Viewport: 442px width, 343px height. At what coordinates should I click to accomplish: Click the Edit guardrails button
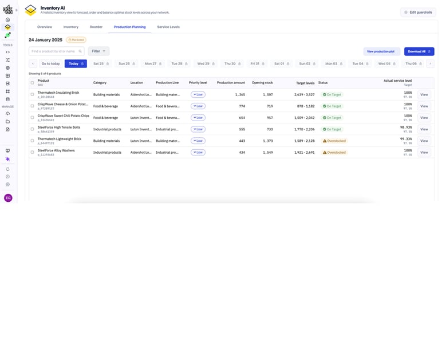418,13
